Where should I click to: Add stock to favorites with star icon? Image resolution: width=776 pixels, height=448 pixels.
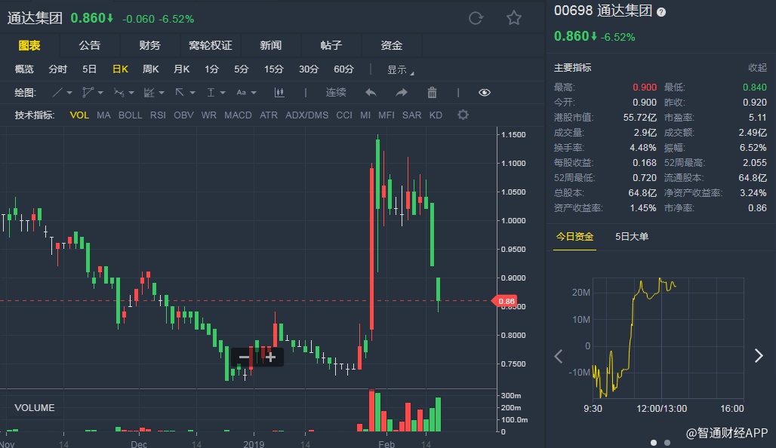[514, 18]
